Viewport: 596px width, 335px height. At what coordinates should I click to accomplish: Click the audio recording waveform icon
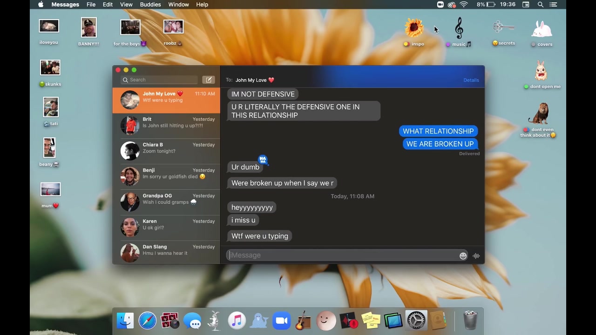[476, 255]
